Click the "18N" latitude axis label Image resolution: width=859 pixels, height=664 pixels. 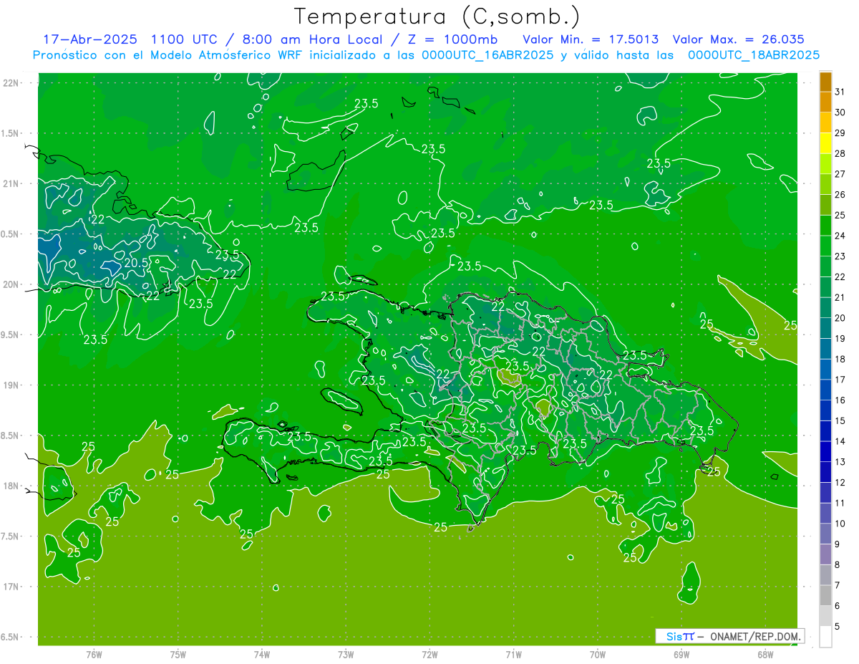11,486
